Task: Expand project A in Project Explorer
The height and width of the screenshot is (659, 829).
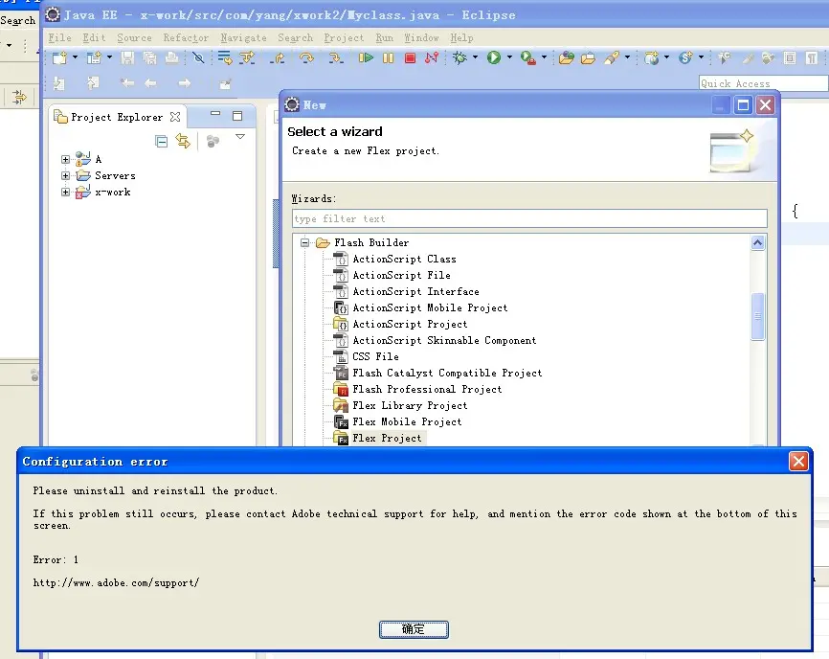Action: 65,159
